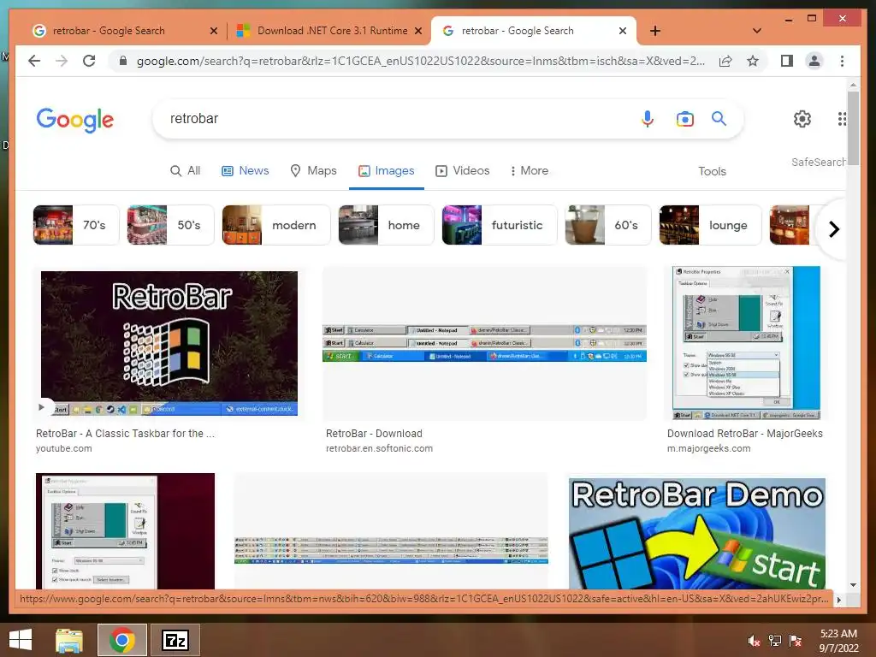876x657 pixels.
Task: Open the network tray icon
Action: coord(775,641)
